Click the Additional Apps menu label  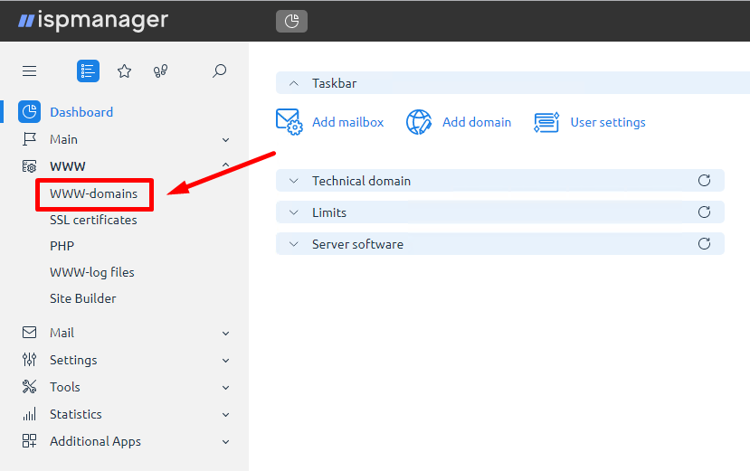pyautogui.click(x=95, y=441)
